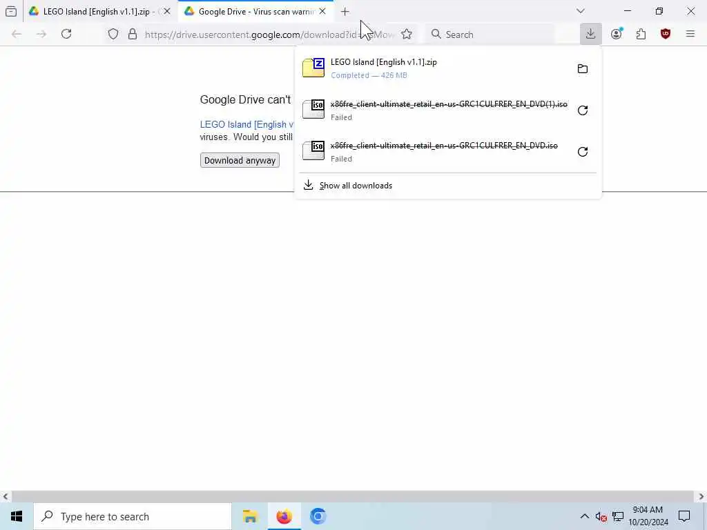Image resolution: width=707 pixels, height=530 pixels.
Task: Open a new tab with plus button
Action: [345, 12]
